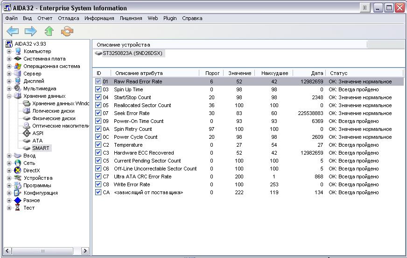Expand the Сервер tree node
The image size is (407, 258).
pyautogui.click(x=9, y=74)
